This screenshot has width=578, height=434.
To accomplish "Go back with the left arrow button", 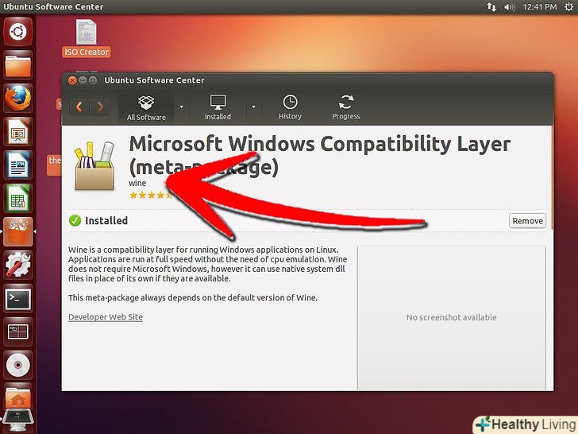I will 79,107.
